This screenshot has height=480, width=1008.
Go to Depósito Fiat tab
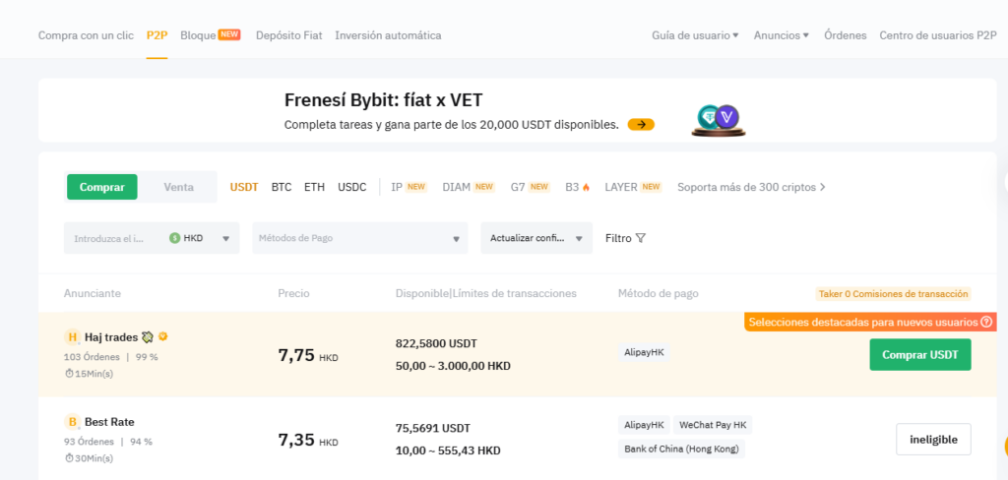tap(288, 35)
